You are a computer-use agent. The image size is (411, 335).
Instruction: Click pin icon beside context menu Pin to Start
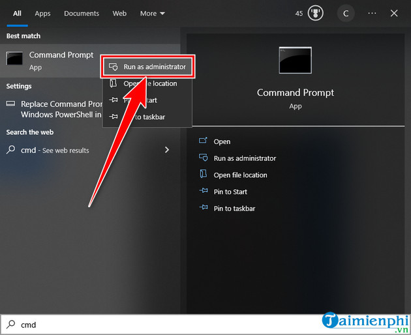pyautogui.click(x=114, y=100)
